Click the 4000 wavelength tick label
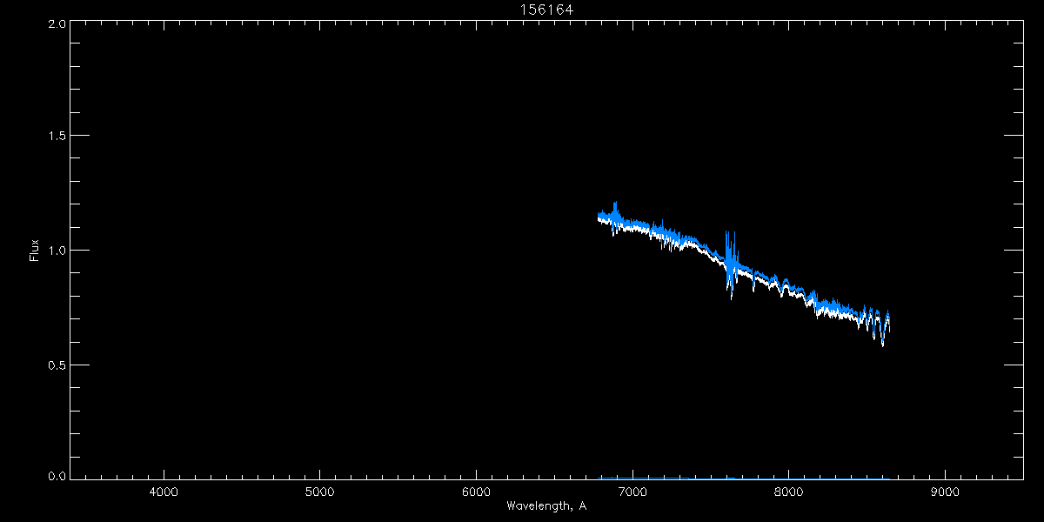 [x=164, y=492]
